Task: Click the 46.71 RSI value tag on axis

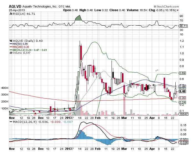Action: point(183,26)
